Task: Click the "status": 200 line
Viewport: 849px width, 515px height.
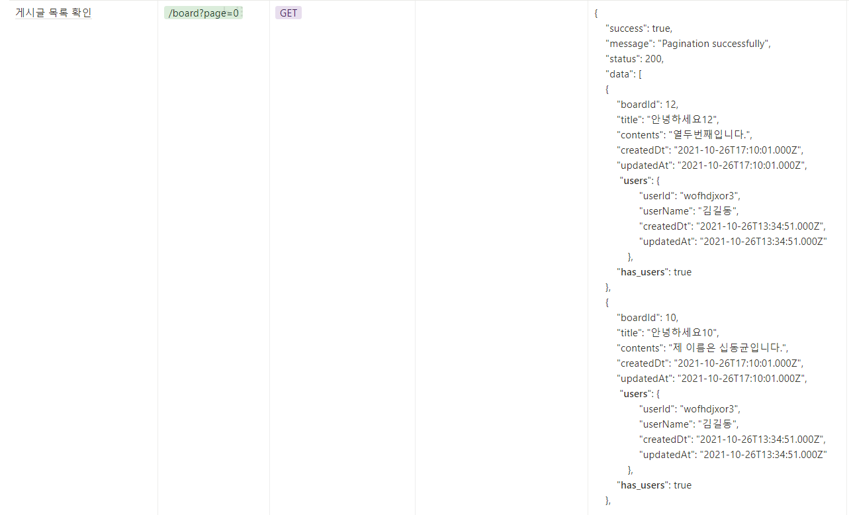Action: [x=634, y=58]
